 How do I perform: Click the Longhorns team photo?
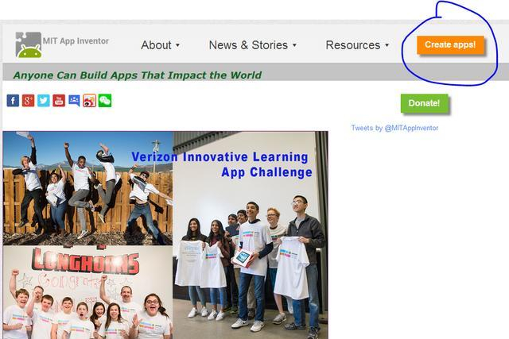tap(87, 292)
